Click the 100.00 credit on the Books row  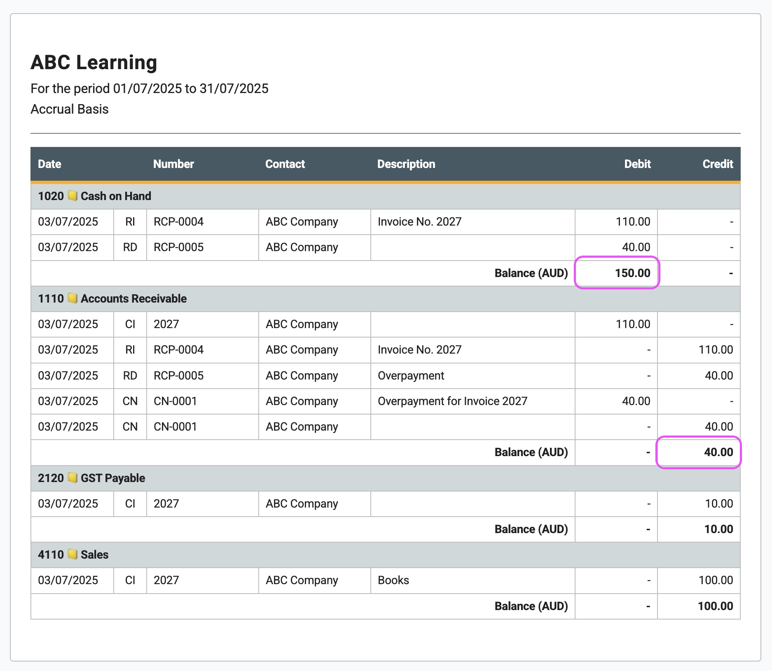point(716,580)
